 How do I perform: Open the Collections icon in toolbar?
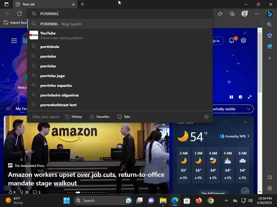(x=232, y=13)
